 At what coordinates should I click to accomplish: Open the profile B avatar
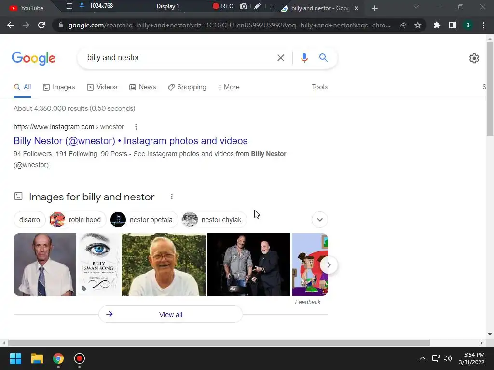point(468,25)
